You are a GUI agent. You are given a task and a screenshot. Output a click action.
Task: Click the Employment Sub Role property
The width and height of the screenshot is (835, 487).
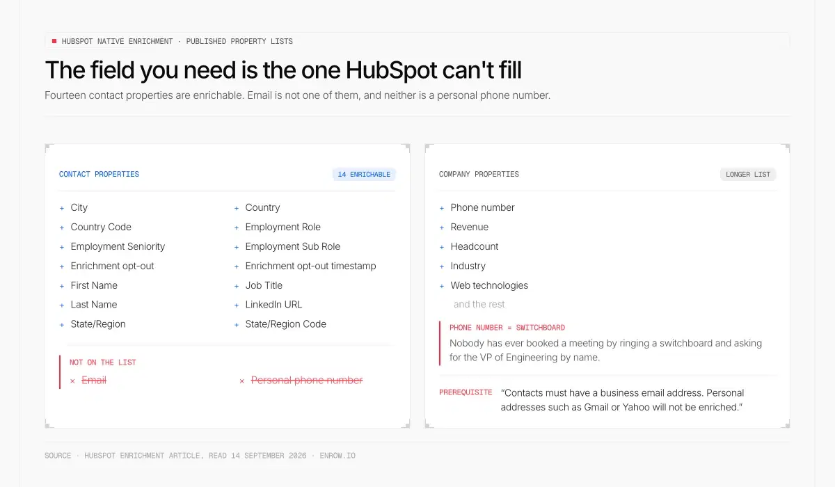click(x=292, y=246)
